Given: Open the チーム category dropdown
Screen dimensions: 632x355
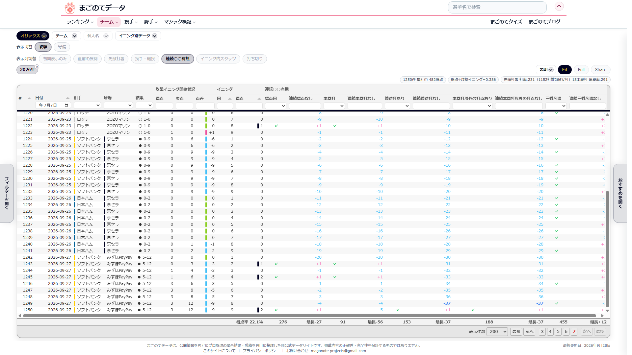Looking at the screenshot, I should click(66, 36).
